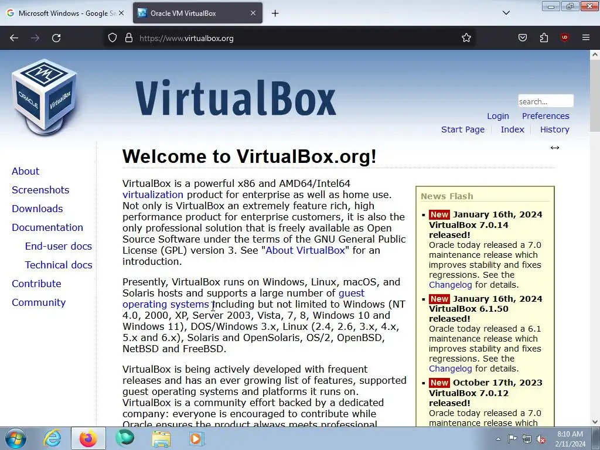The image size is (600, 450).
Task: Open the Login link
Action: tap(498, 116)
